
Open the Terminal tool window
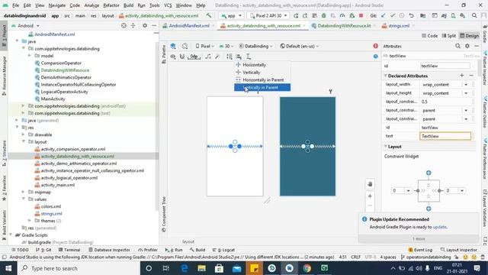[69, 250]
